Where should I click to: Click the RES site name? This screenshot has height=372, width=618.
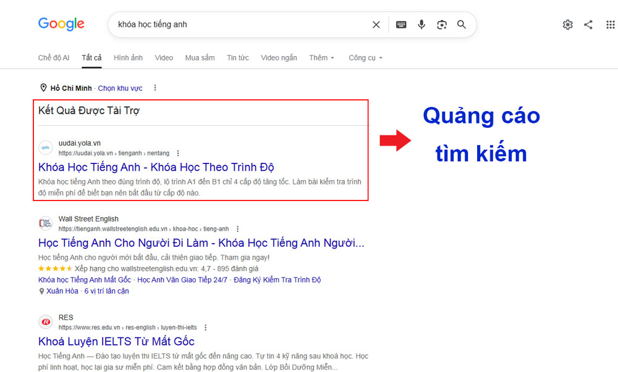(66, 317)
